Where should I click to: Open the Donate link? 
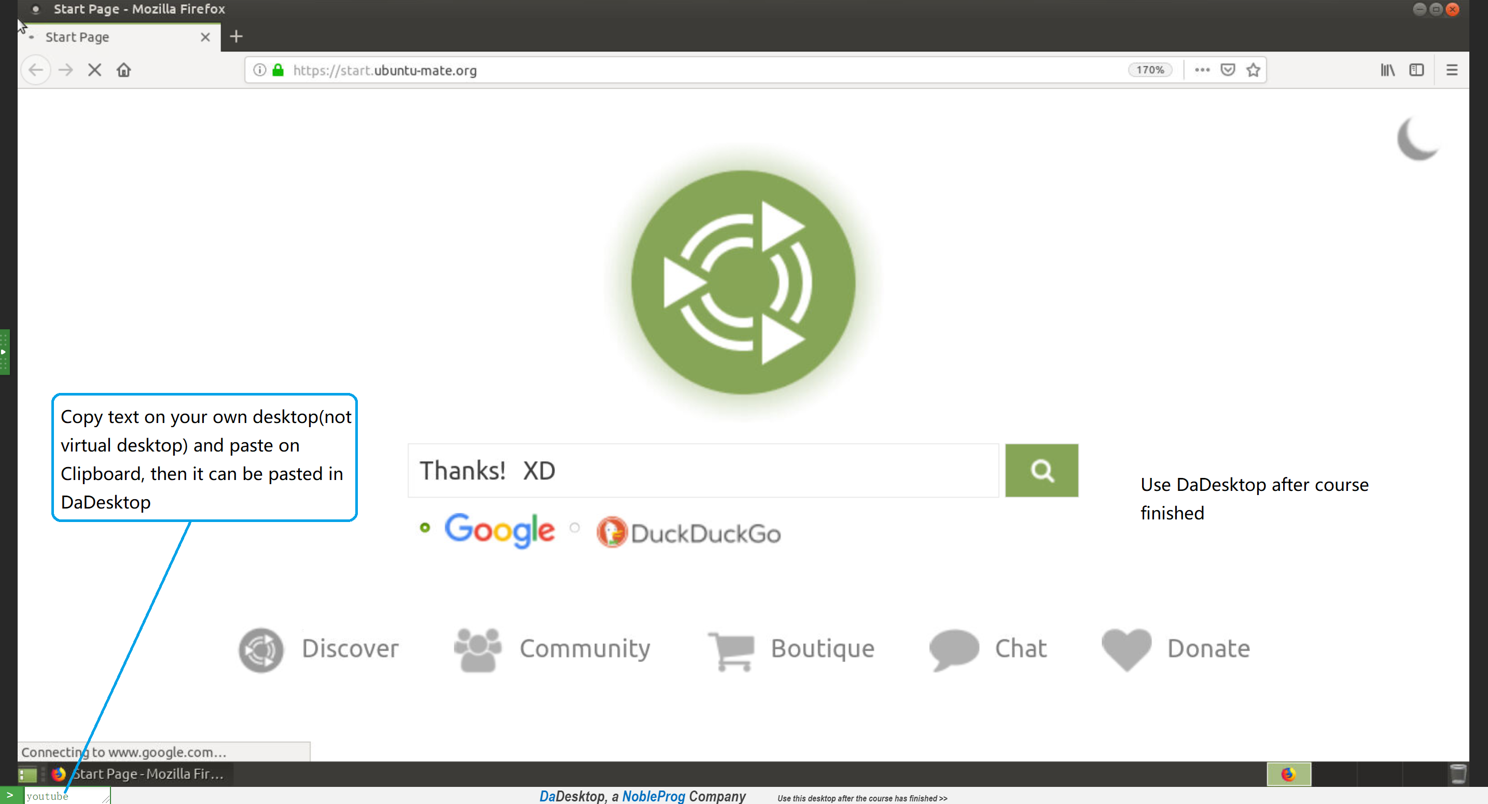click(x=1208, y=648)
